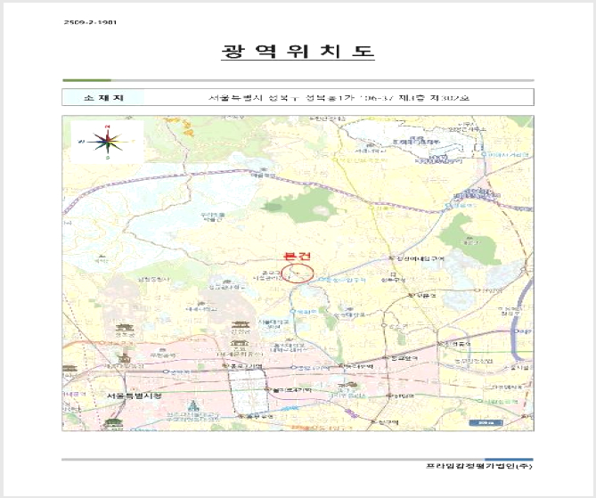Click the 서울대학교병원 label on the map

click(x=274, y=324)
